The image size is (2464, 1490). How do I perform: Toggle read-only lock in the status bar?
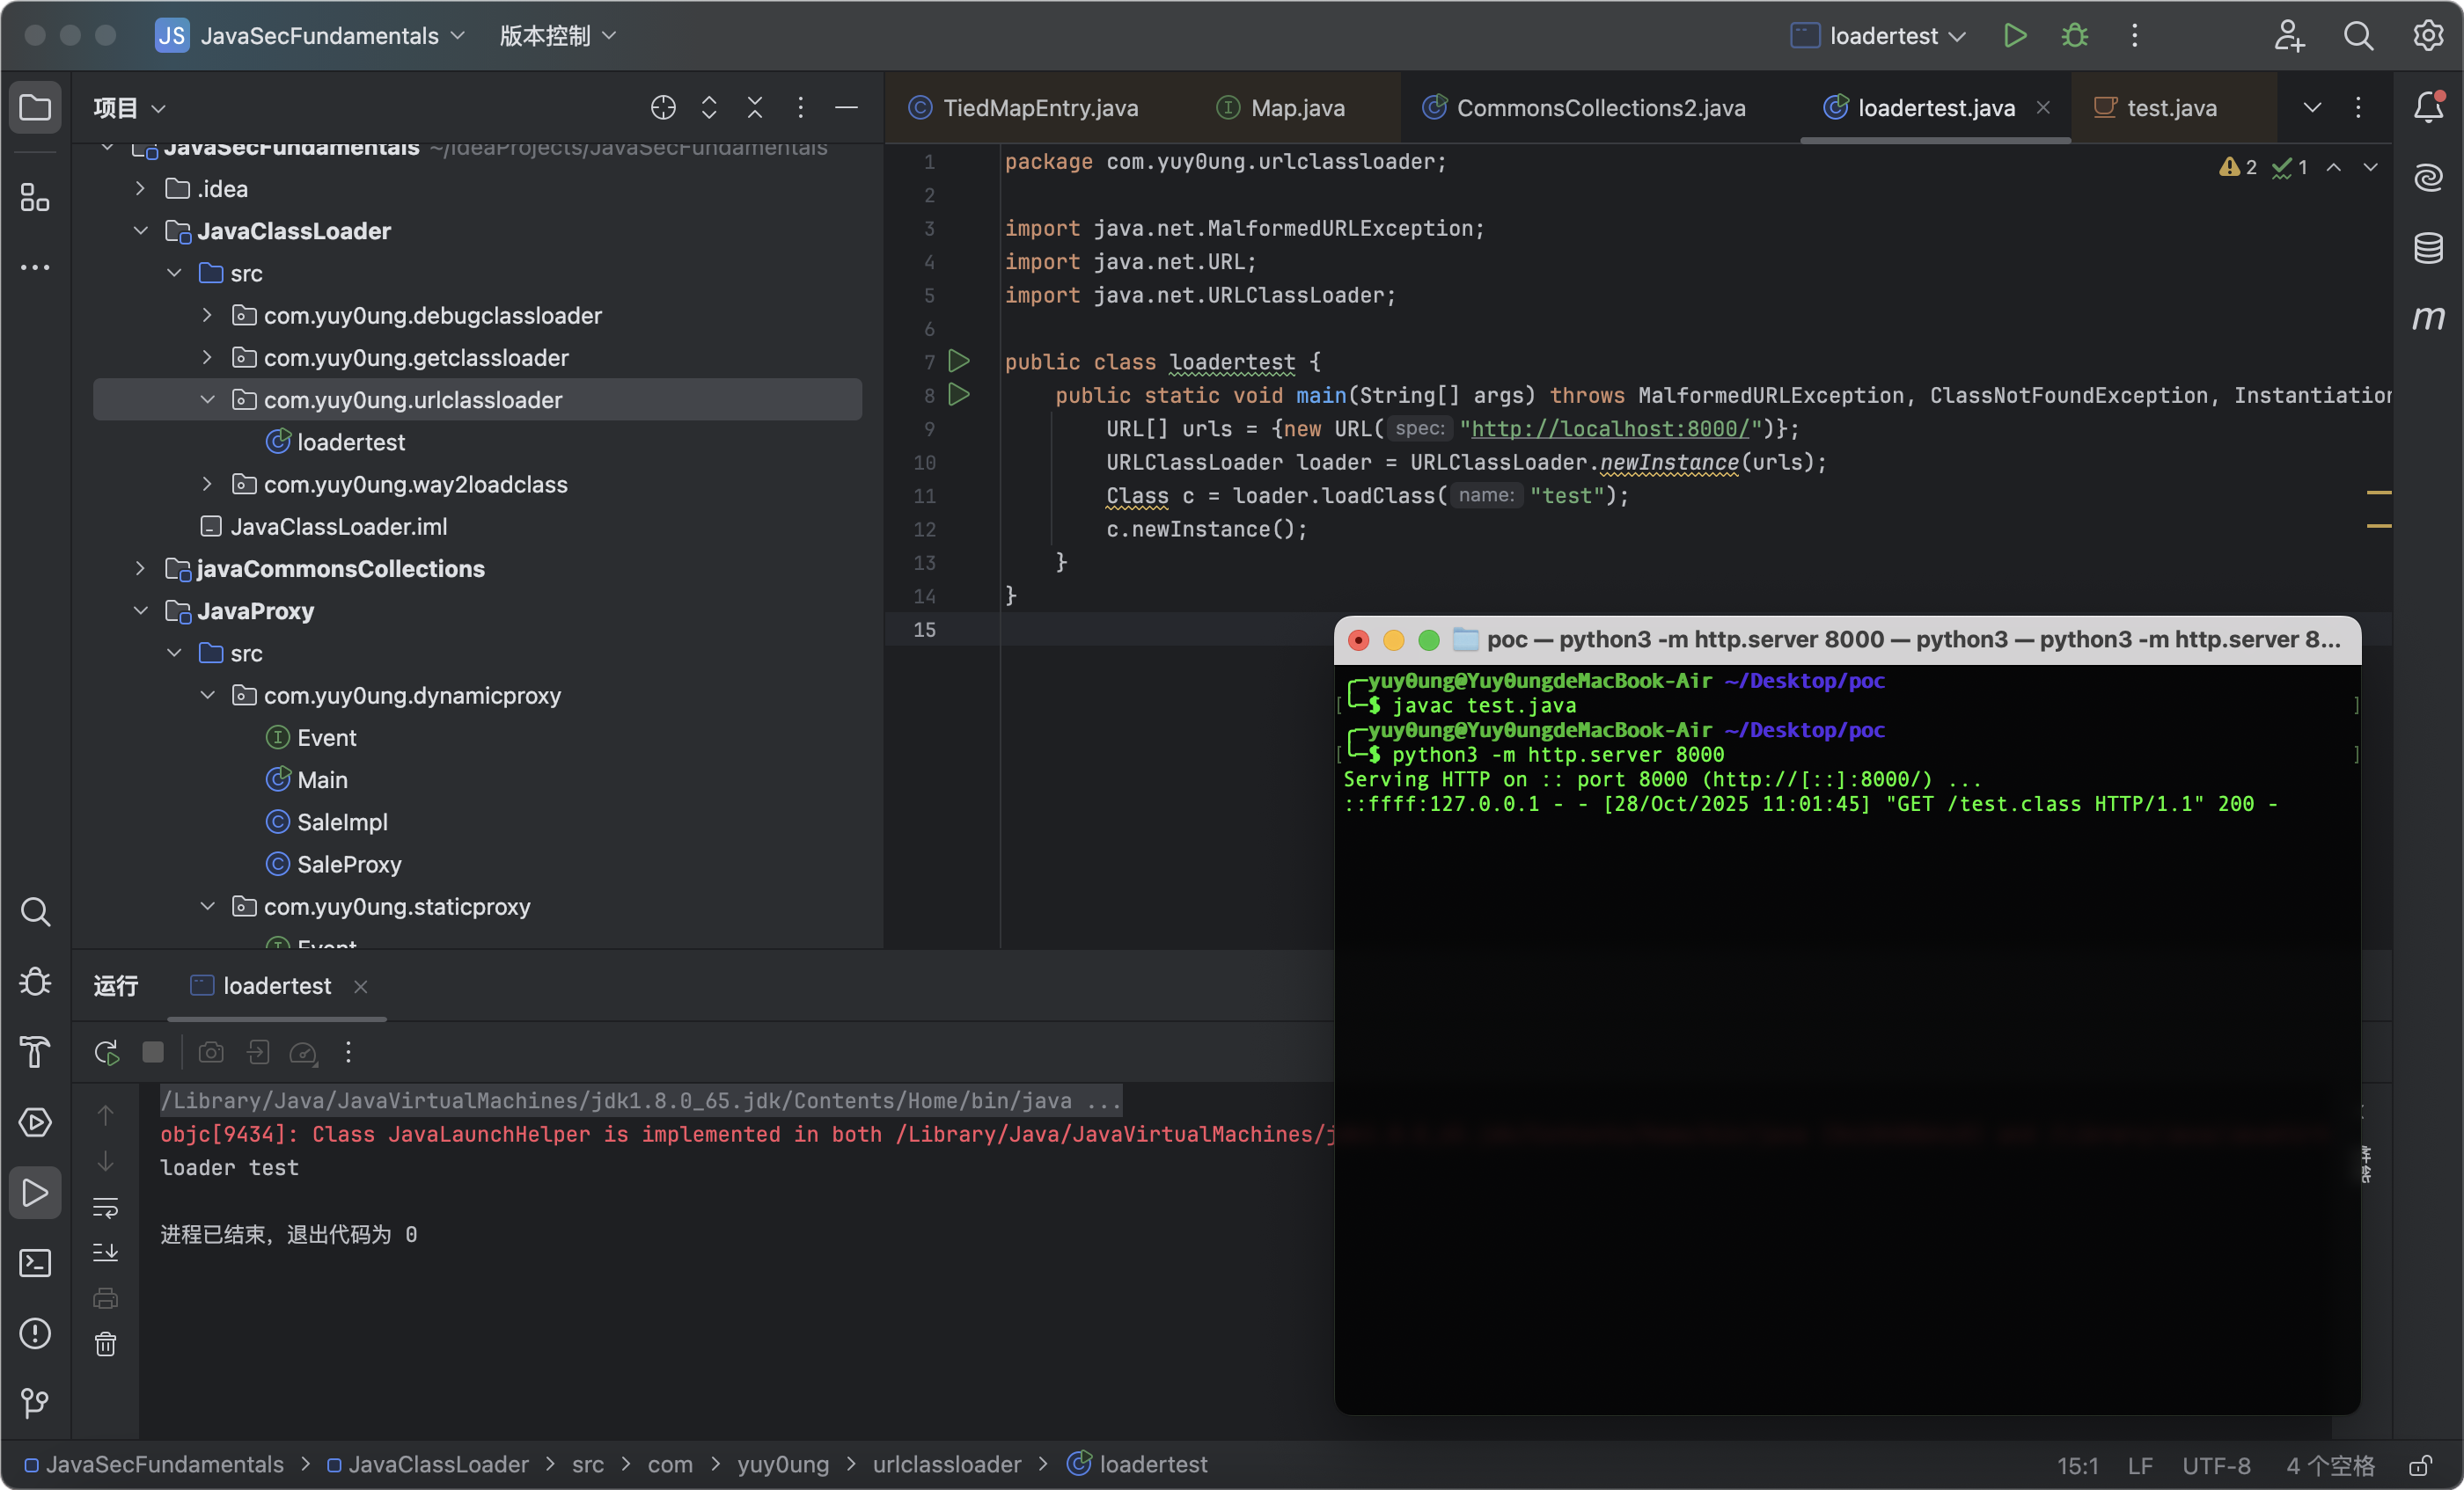tap(2420, 1465)
